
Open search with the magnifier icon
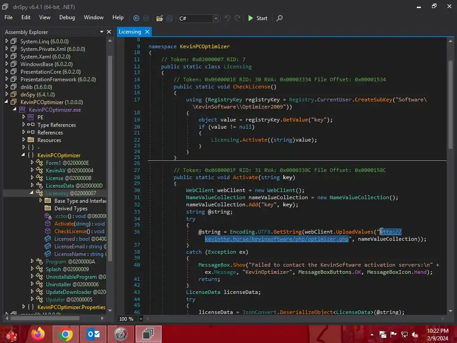pyautogui.click(x=279, y=18)
